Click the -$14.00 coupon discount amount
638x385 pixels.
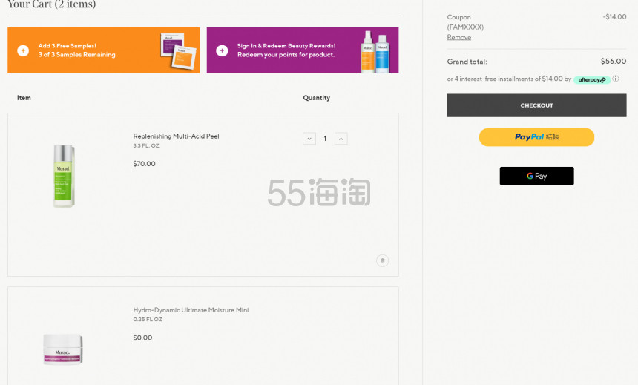pyautogui.click(x=614, y=16)
